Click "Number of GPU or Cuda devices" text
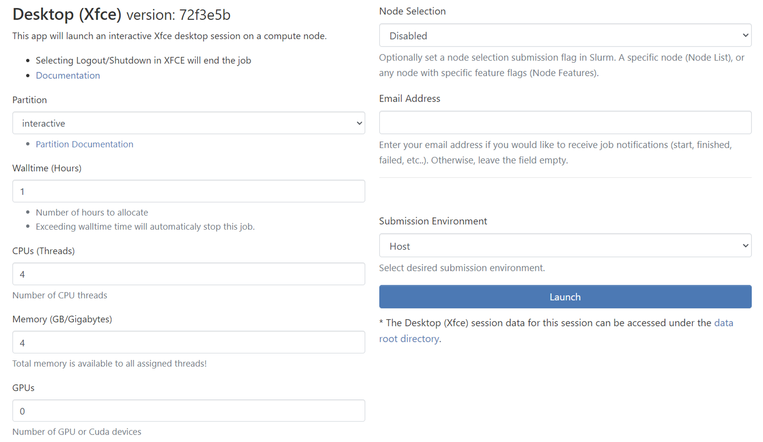The width and height of the screenshot is (763, 442). (77, 432)
